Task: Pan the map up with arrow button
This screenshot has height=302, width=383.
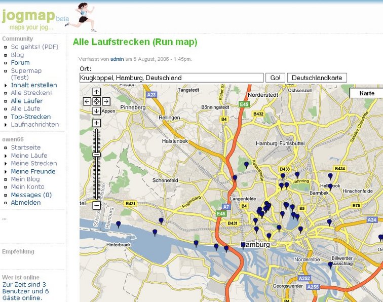Action: [96, 92]
